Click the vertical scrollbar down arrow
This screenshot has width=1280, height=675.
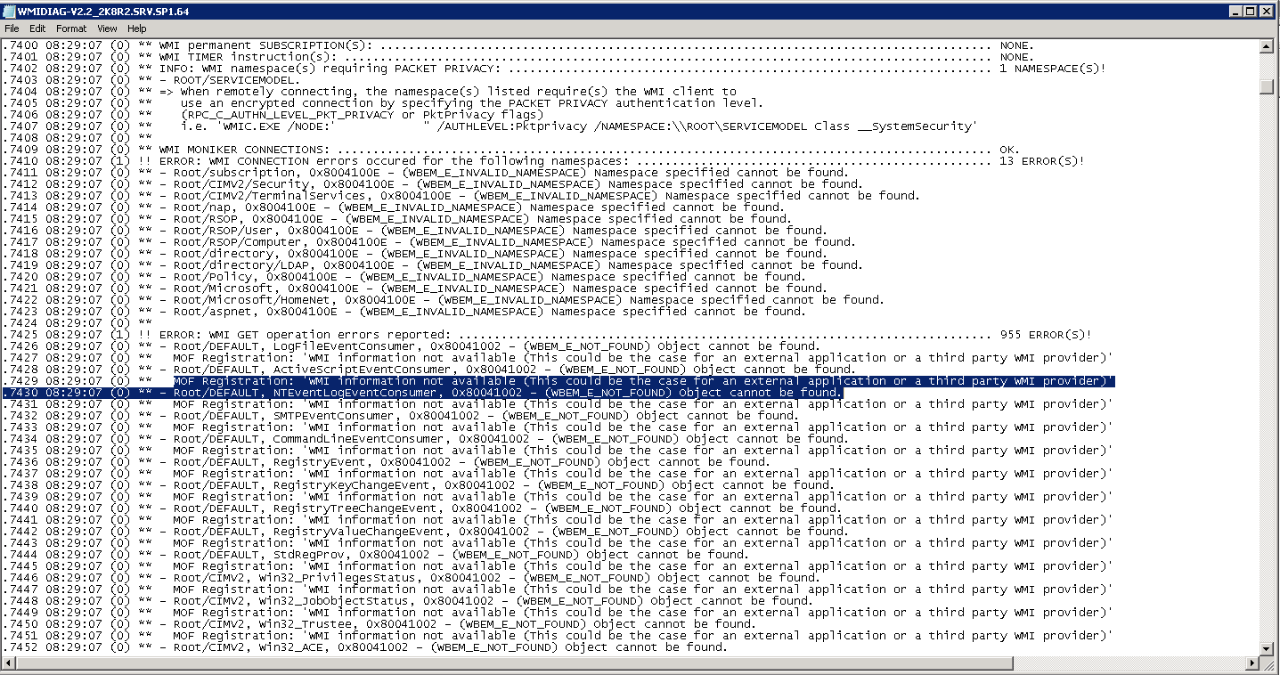tap(1268, 649)
